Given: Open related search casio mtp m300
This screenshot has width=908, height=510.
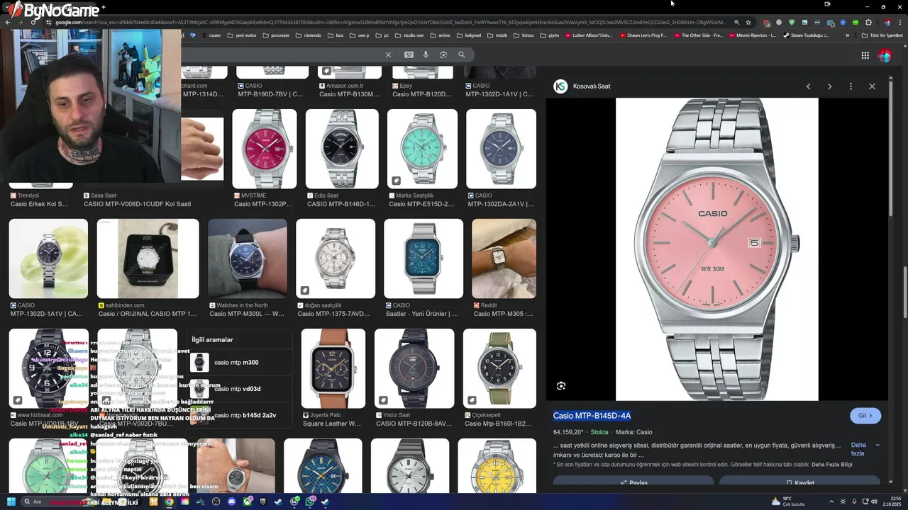Looking at the screenshot, I should pos(241,363).
